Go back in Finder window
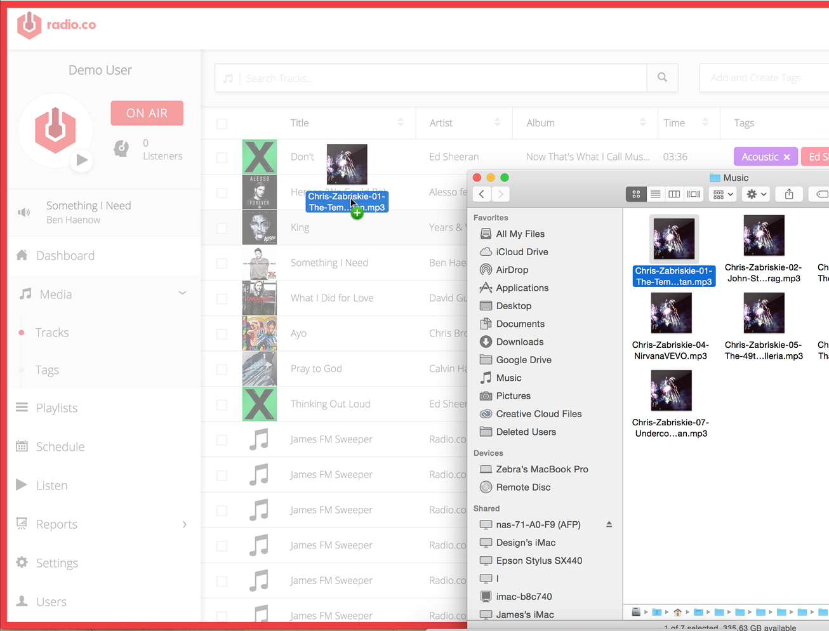 tap(482, 194)
